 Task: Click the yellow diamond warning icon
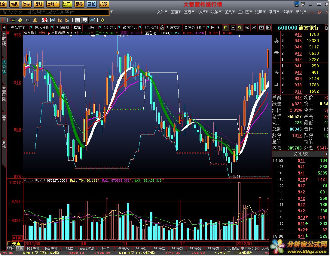[x=20, y=20]
